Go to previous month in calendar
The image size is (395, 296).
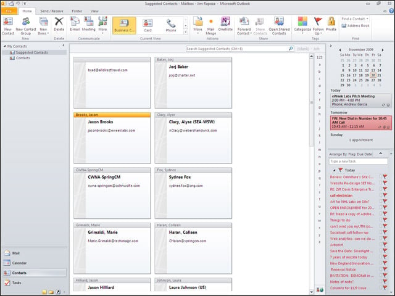[x=340, y=50]
